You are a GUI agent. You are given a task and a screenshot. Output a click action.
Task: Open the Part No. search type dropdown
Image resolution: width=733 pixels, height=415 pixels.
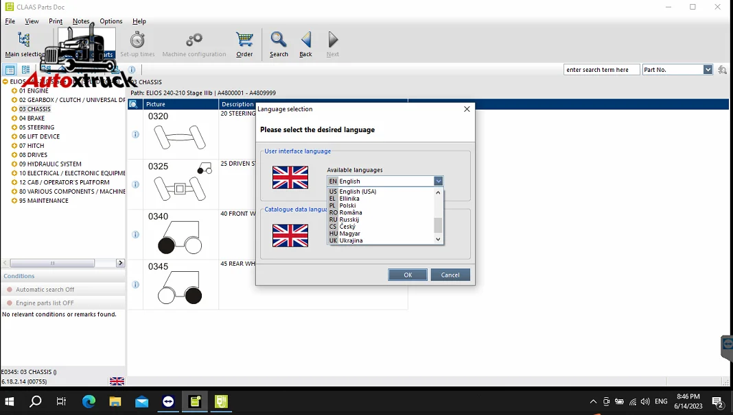[x=708, y=70]
